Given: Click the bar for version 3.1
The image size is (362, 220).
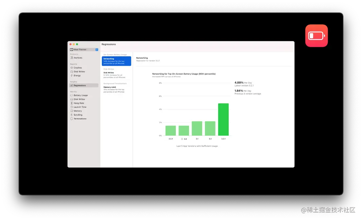Looking at the screenshot, I should pyautogui.click(x=197, y=128).
